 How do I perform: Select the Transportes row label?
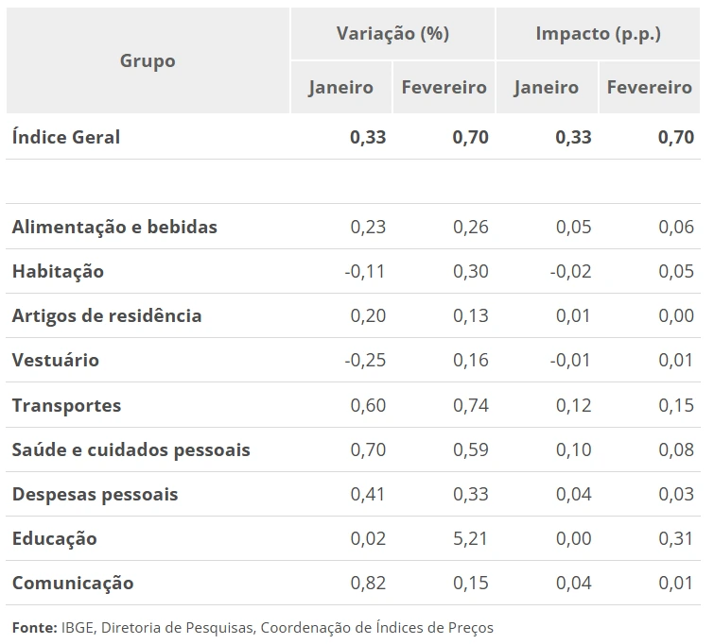(x=66, y=405)
